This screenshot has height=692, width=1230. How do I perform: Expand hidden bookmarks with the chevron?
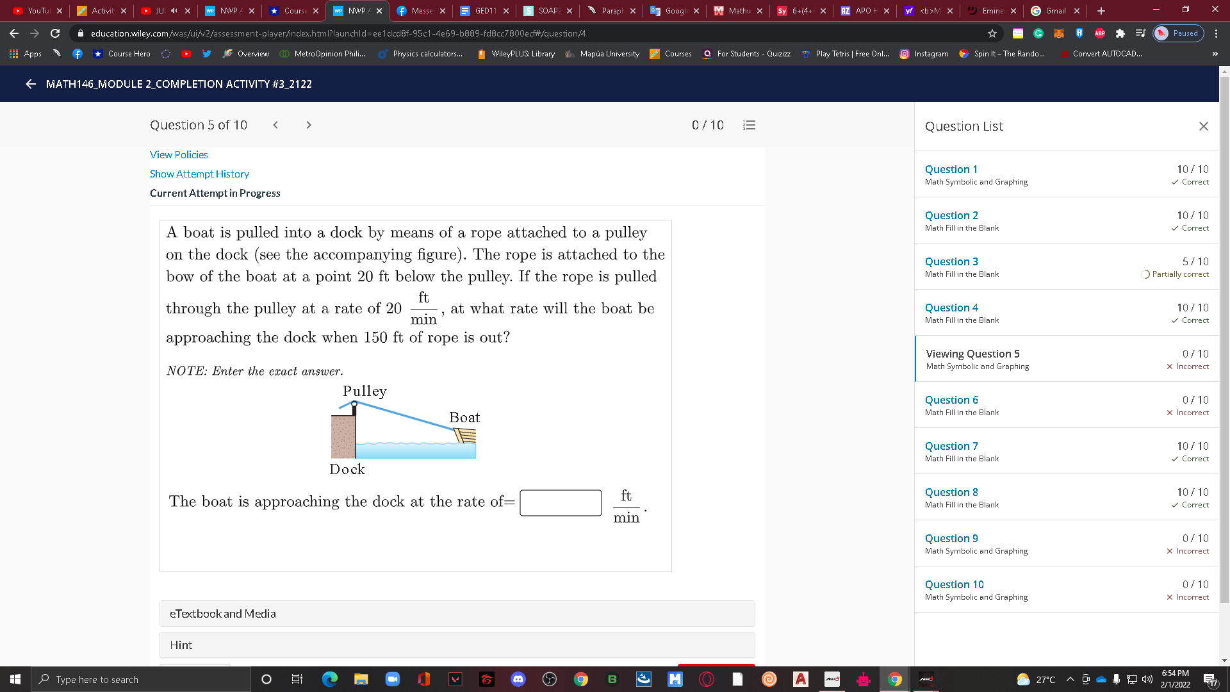click(1215, 54)
